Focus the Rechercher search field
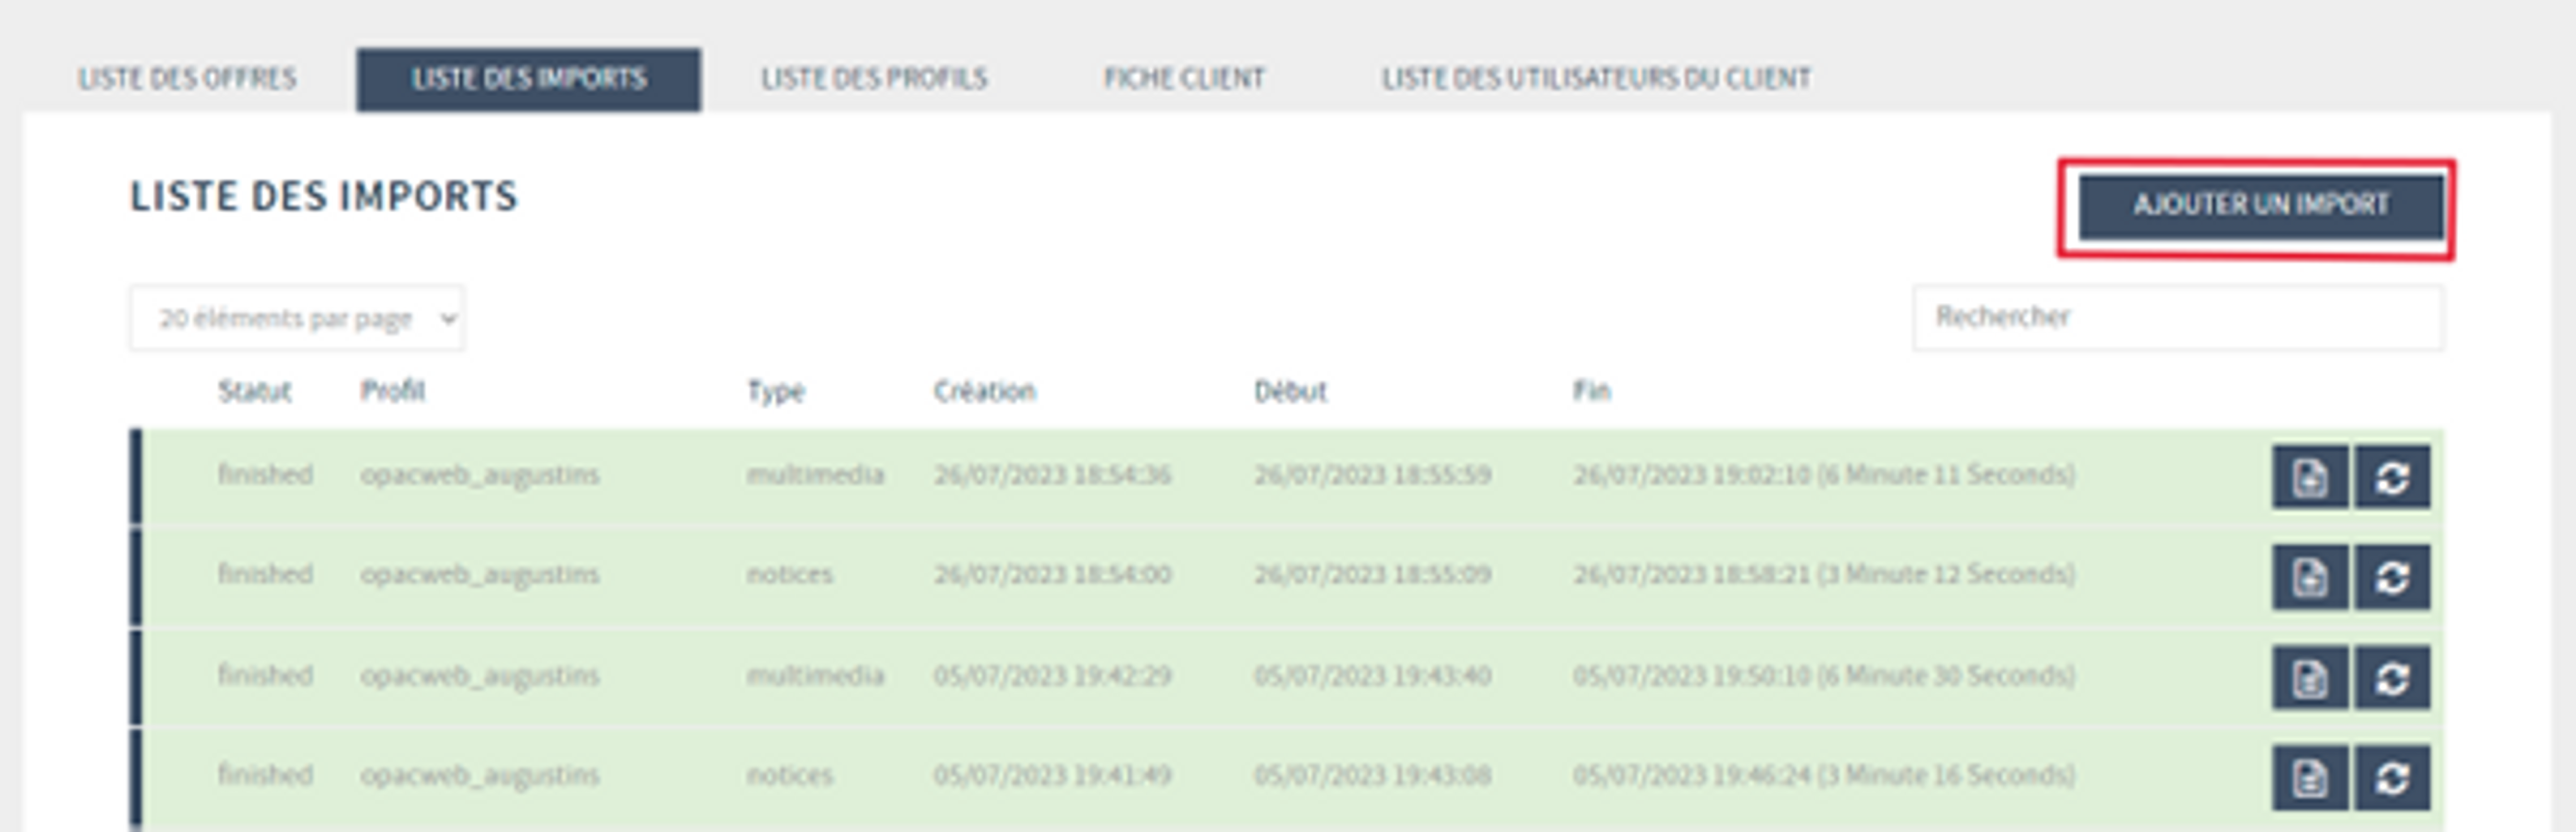Image resolution: width=2576 pixels, height=832 pixels. click(2178, 317)
